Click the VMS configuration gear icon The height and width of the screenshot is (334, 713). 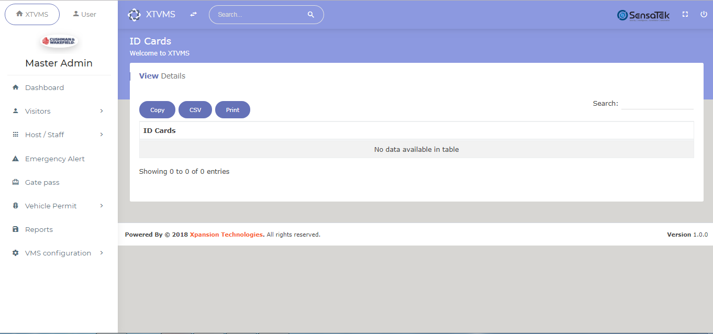pos(15,253)
